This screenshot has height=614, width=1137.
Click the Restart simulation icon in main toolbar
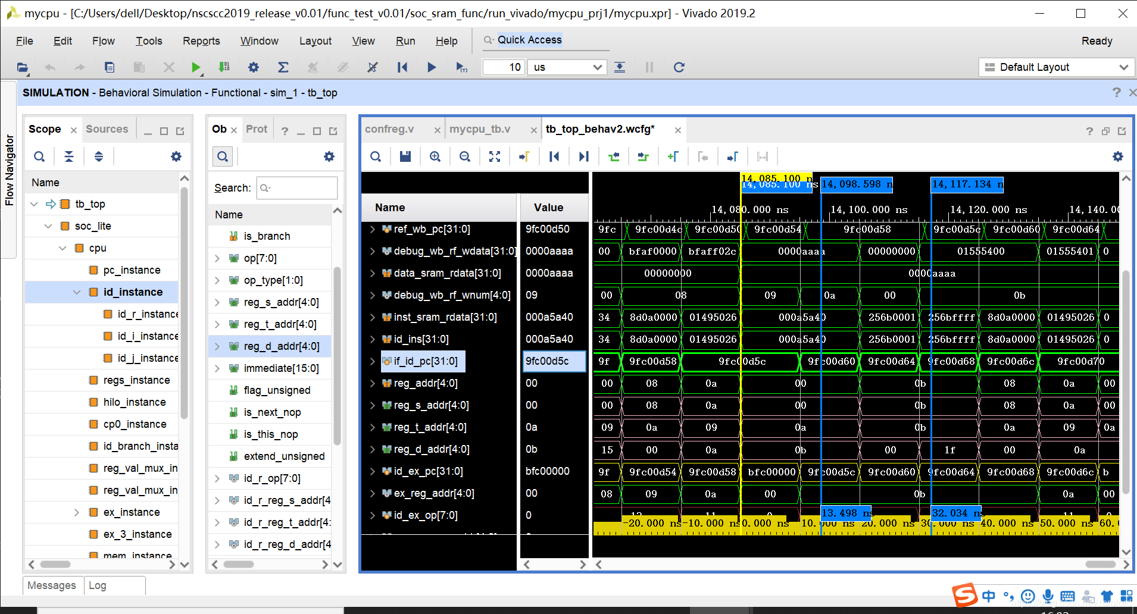402,67
